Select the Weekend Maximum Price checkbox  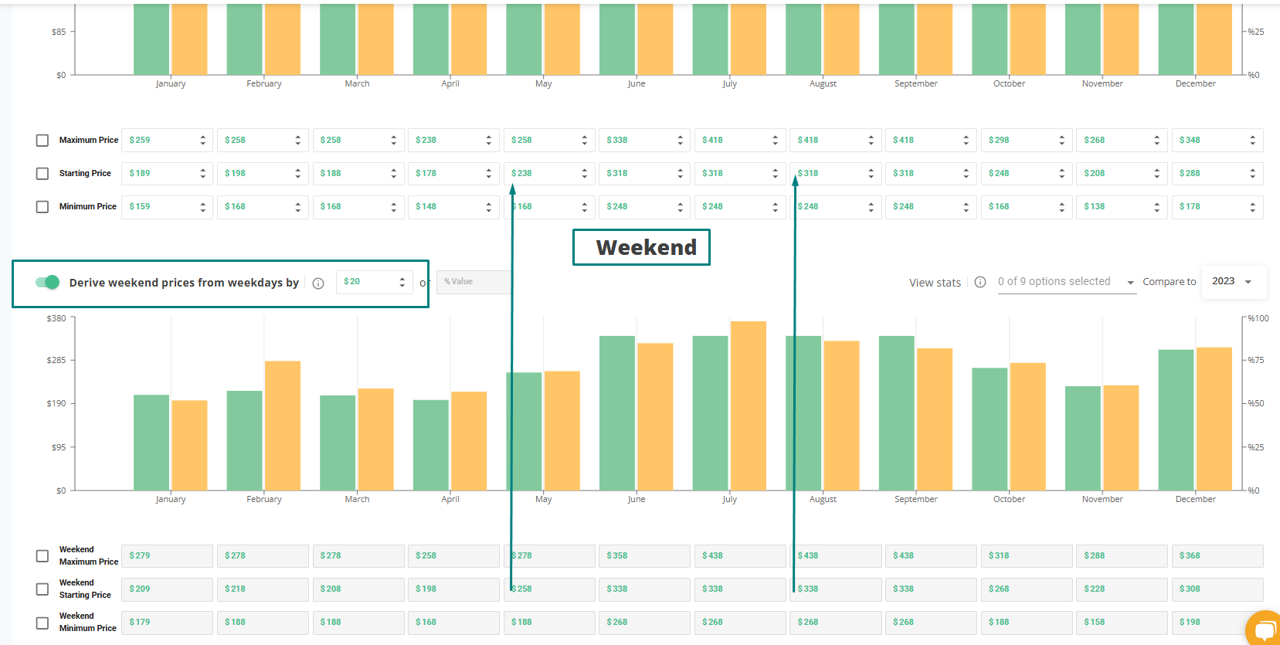click(x=42, y=556)
